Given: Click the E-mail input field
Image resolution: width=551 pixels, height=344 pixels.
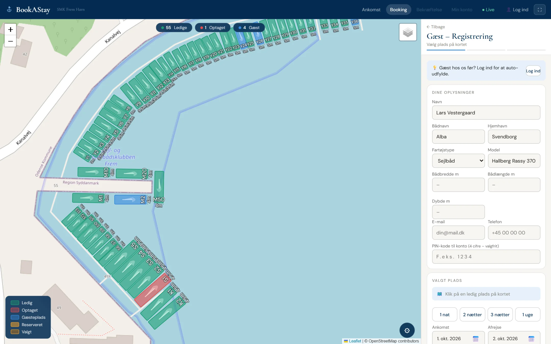Looking at the screenshot, I should [458, 233].
